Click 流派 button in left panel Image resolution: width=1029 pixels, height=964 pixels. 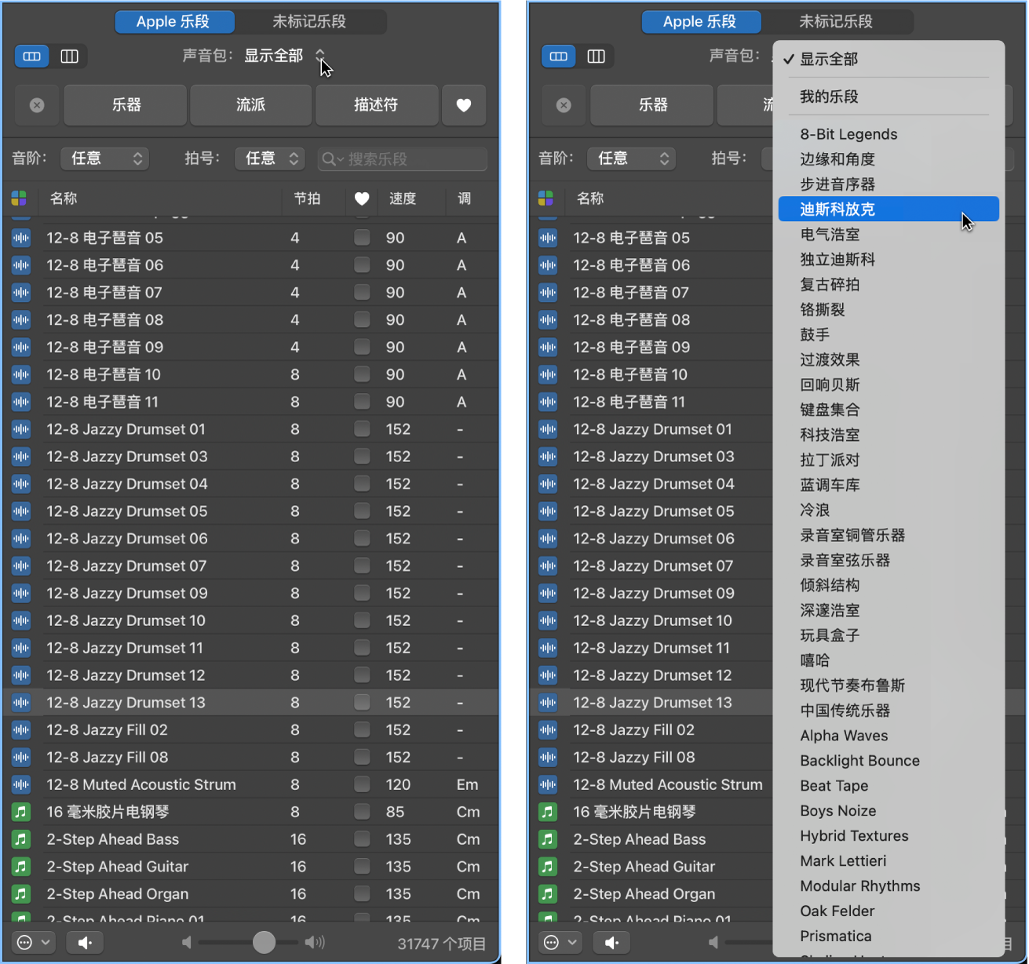coord(251,105)
